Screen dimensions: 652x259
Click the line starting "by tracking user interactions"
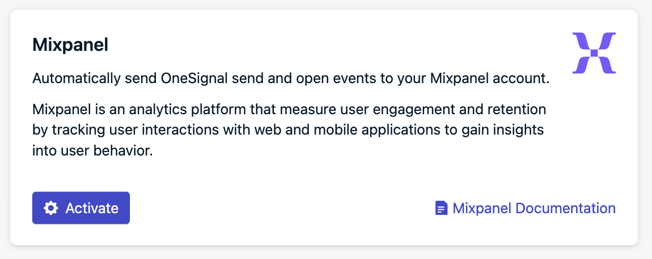click(x=288, y=130)
